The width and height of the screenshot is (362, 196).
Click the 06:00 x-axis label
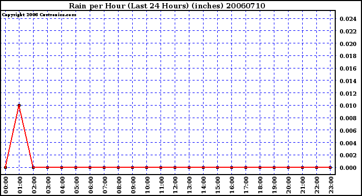pyautogui.click(x=90, y=185)
